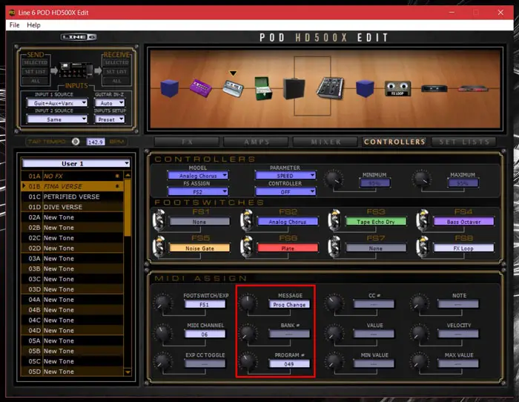Select the green Tape Echo unit

tap(263, 88)
